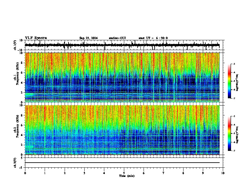Click time axis tick label "3"
This screenshot has height=194, width=251.
[x=84, y=173]
